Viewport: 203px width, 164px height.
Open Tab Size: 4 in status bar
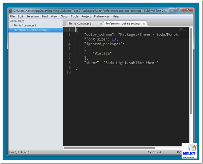pyautogui.click(x=154, y=152)
